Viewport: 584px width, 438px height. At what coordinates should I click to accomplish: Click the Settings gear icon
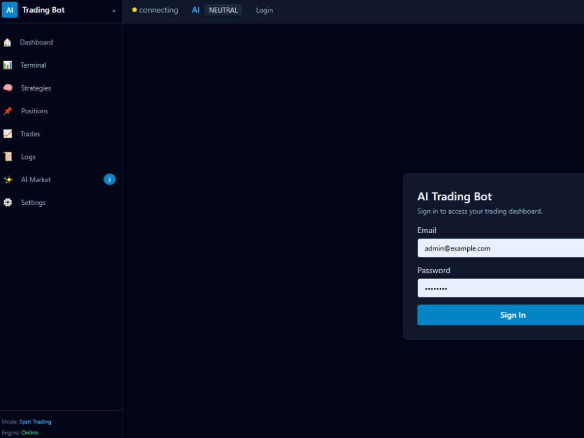coord(8,203)
